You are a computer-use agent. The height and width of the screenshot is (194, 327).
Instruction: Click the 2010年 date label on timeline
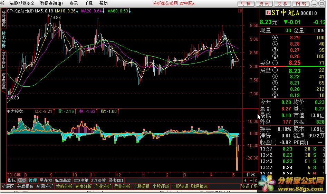pyautogui.click(x=14, y=175)
